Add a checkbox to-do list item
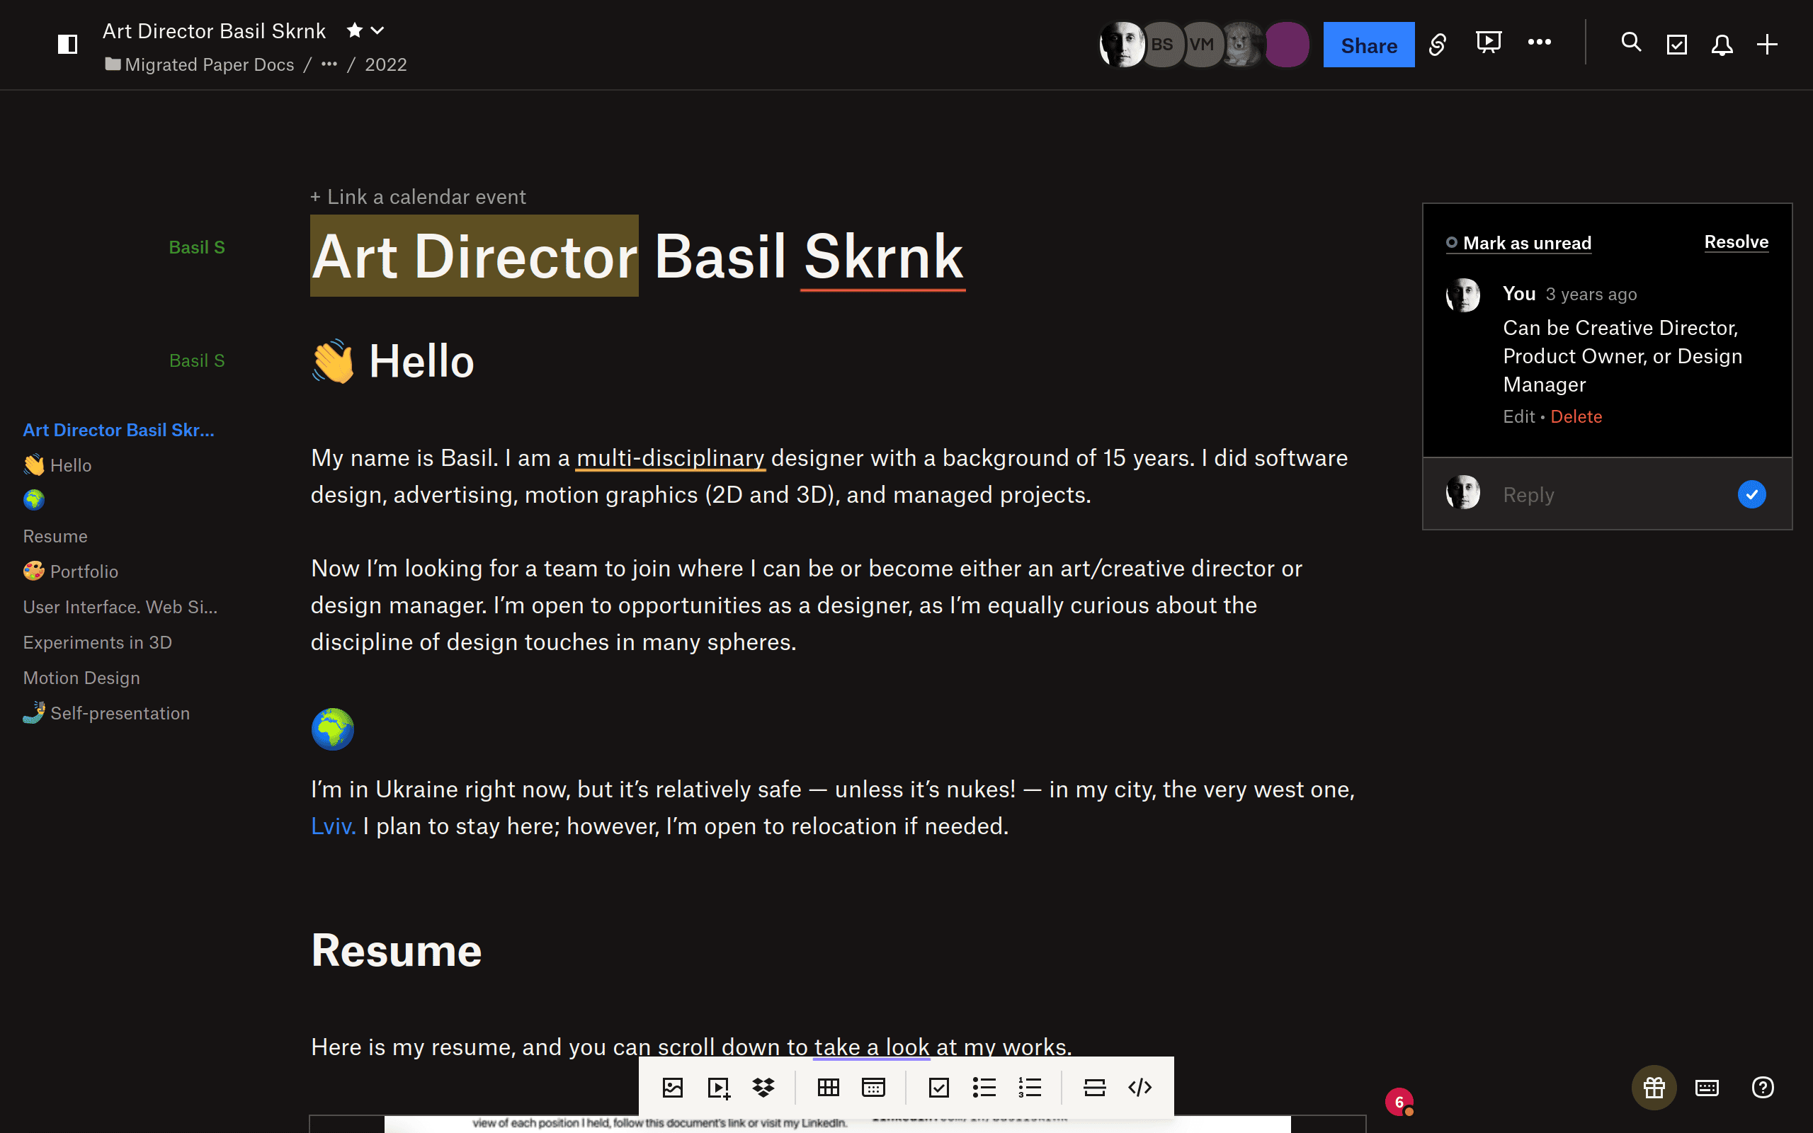 (x=938, y=1087)
